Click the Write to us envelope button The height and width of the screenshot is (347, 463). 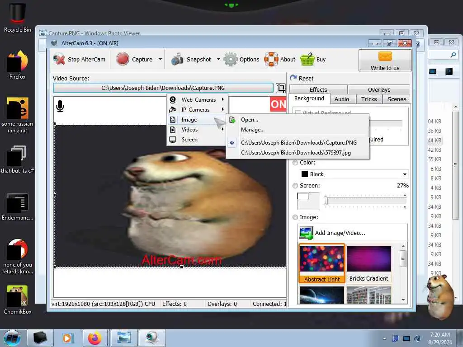(x=385, y=61)
